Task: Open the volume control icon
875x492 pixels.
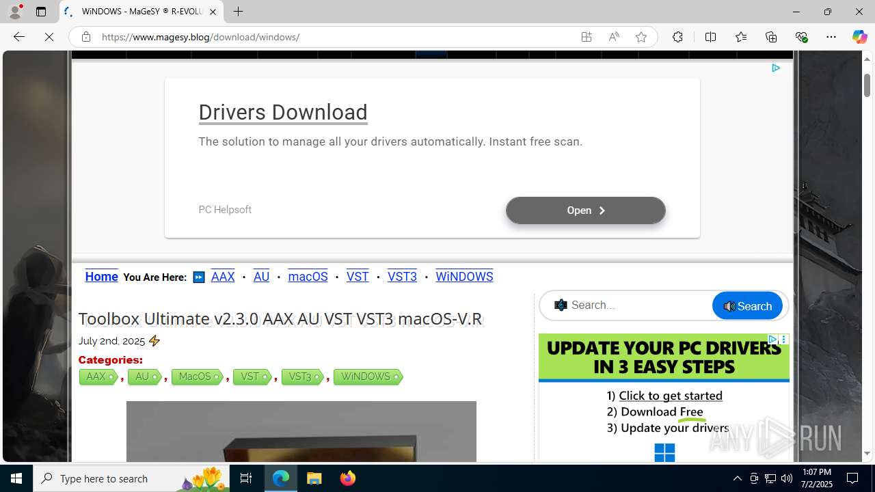Action: (x=786, y=478)
